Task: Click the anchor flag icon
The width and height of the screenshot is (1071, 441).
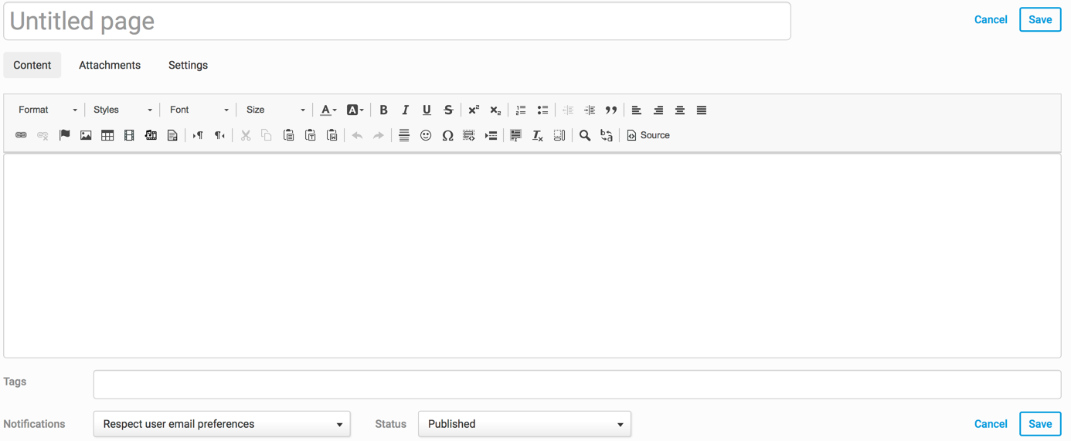Action: click(x=65, y=135)
